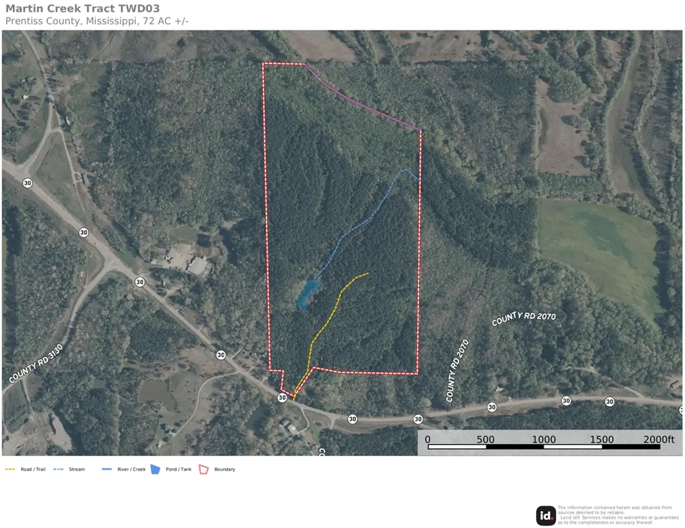
Task: Click the 2000ft label on scale bar
Action: [659, 439]
